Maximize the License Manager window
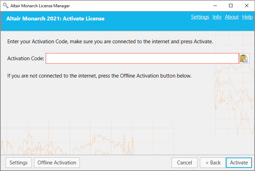Image resolution: width=255 pixels, height=171 pixels. (230, 6)
